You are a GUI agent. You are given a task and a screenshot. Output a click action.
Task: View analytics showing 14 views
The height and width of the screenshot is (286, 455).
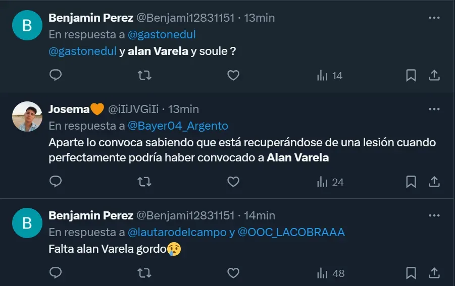click(x=329, y=76)
